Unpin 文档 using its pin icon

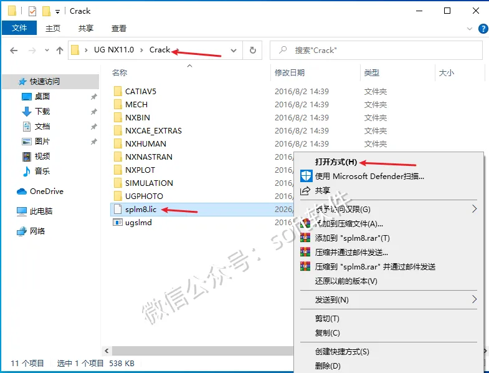(93, 127)
